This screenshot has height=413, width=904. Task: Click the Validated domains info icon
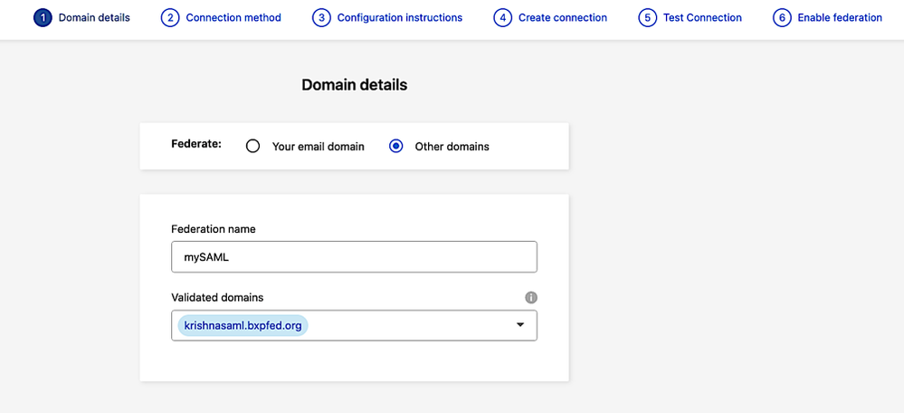click(x=531, y=297)
